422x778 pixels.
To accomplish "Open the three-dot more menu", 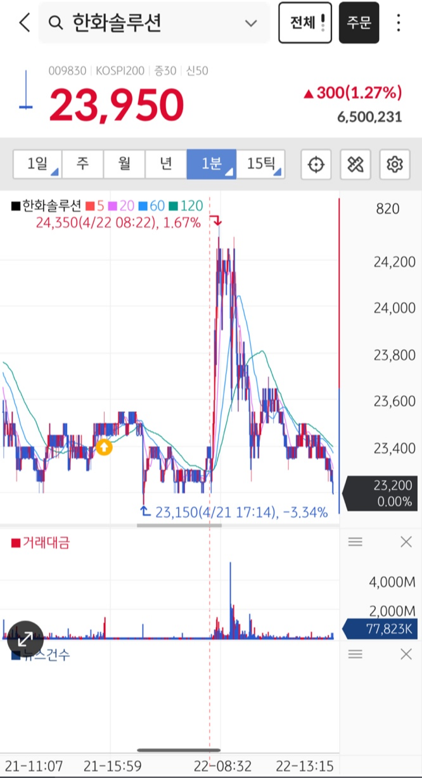I will pos(399,23).
